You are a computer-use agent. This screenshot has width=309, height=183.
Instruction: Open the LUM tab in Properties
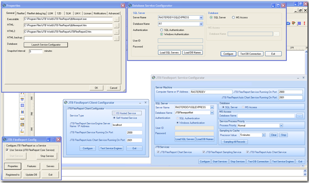tap(51, 13)
